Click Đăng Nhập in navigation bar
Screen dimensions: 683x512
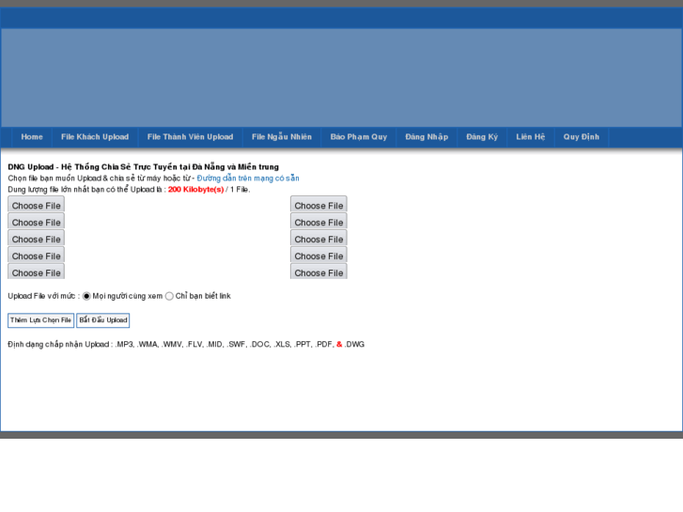[x=427, y=137]
